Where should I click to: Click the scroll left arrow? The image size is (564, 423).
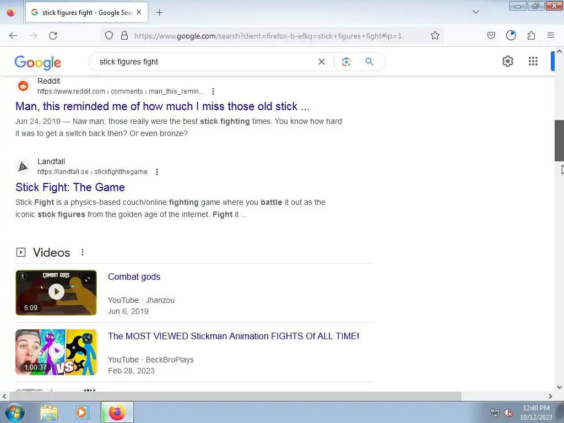pyautogui.click(x=4, y=396)
